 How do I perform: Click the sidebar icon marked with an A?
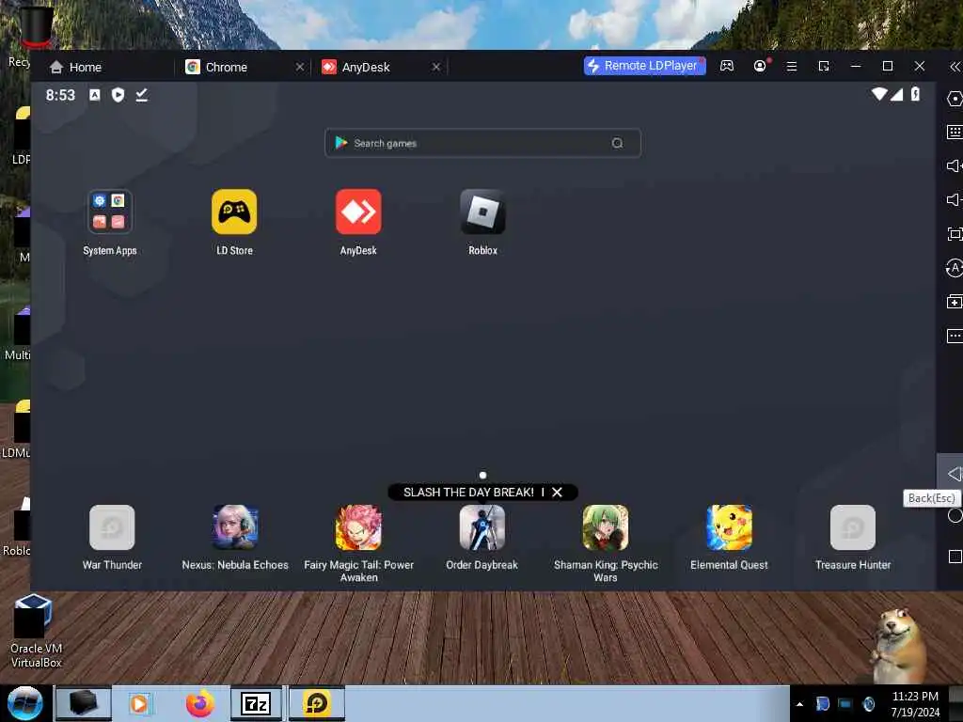point(955,268)
